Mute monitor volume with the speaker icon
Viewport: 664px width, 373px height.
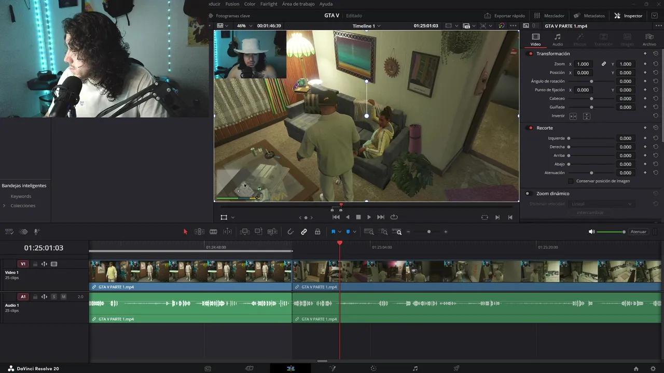pyautogui.click(x=591, y=232)
